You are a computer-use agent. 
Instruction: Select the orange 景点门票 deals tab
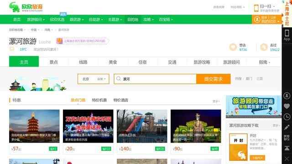pos(78,100)
